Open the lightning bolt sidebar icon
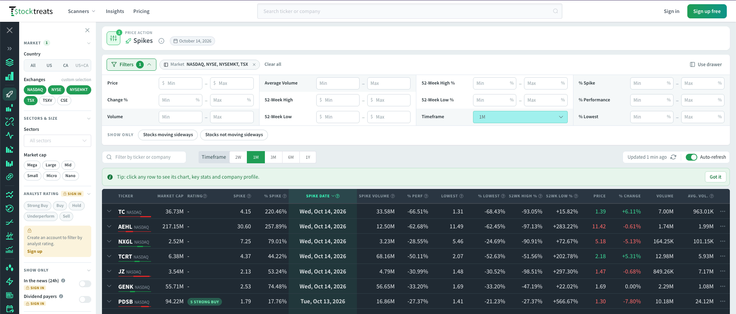 click(x=10, y=281)
